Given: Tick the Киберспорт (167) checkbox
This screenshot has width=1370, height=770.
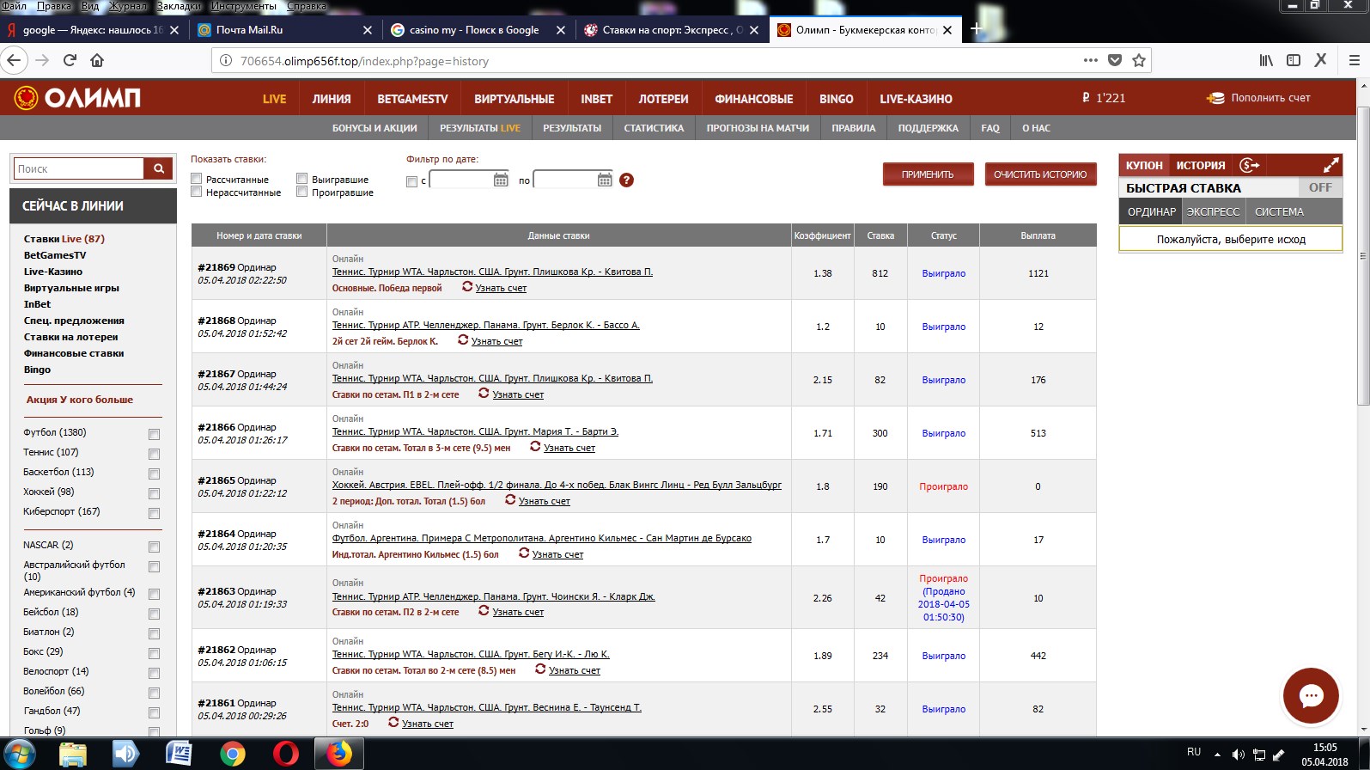Looking at the screenshot, I should (155, 513).
